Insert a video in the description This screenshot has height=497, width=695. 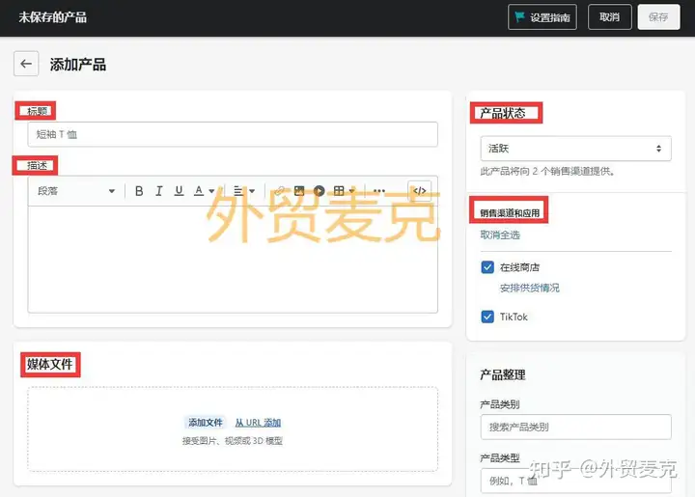[320, 191]
